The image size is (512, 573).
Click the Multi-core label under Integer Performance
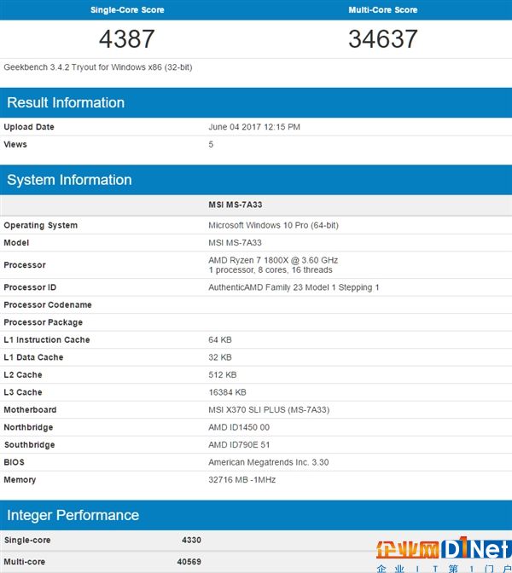tap(25, 562)
